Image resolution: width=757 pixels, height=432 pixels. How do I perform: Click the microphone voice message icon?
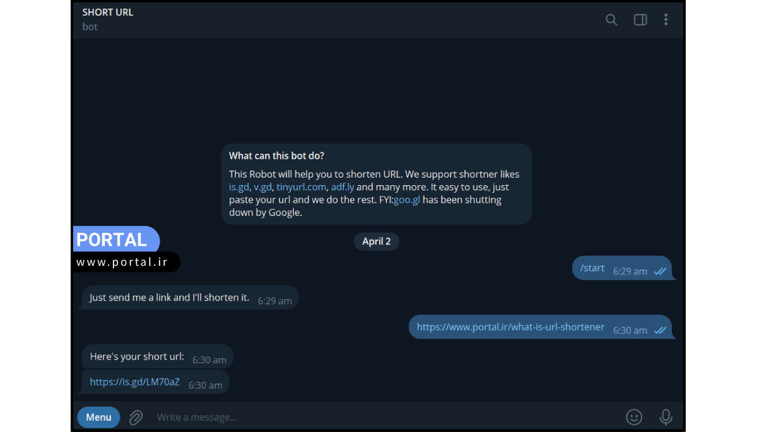tap(666, 417)
